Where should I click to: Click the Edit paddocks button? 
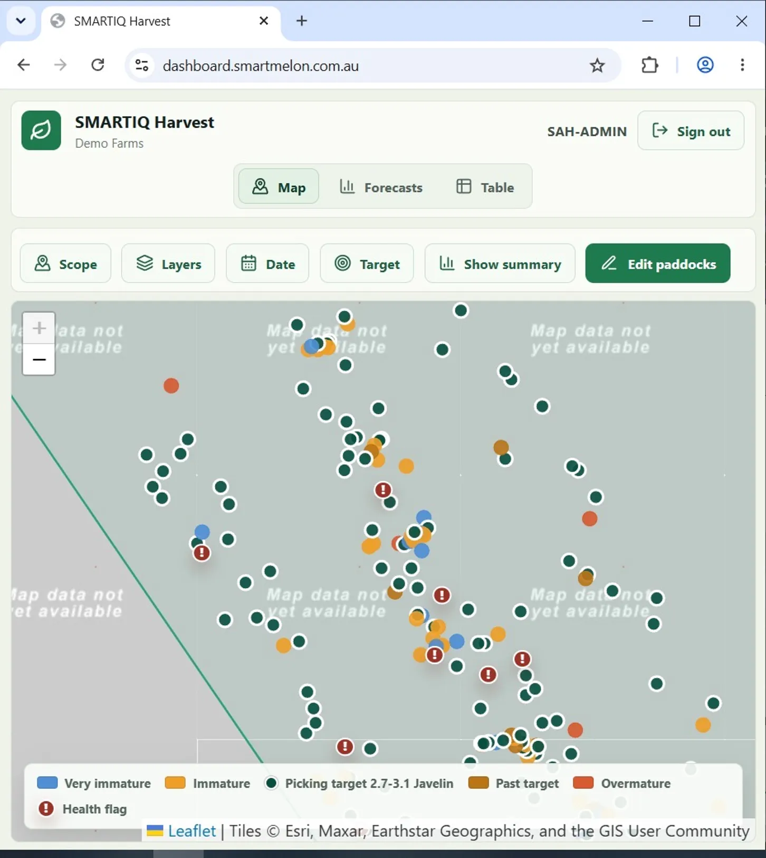[658, 263]
